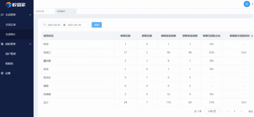Select page 1 in the pagination

tap(234, 111)
